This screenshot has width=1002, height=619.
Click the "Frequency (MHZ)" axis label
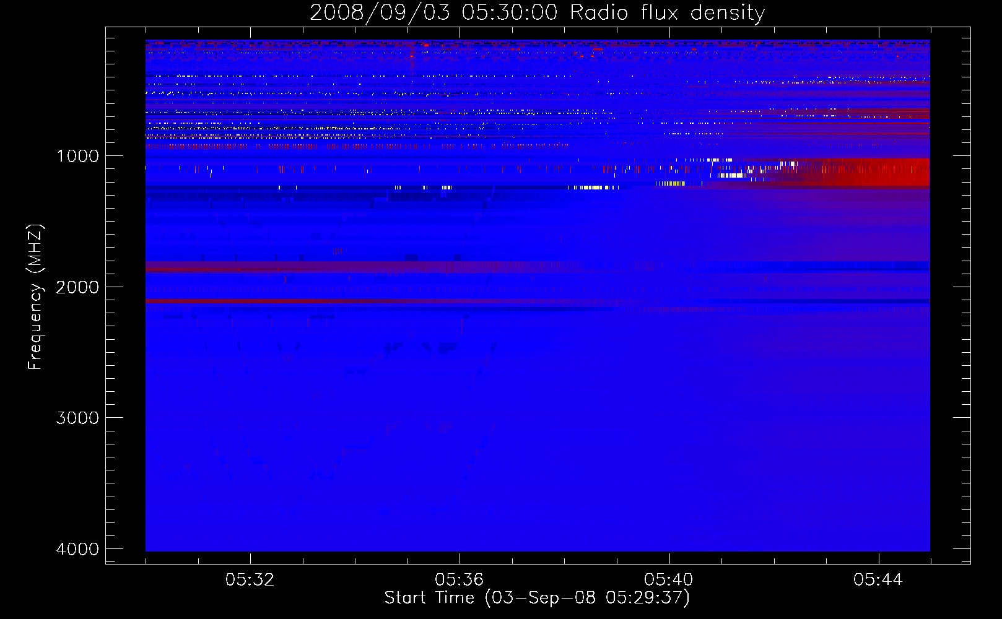pyautogui.click(x=36, y=297)
